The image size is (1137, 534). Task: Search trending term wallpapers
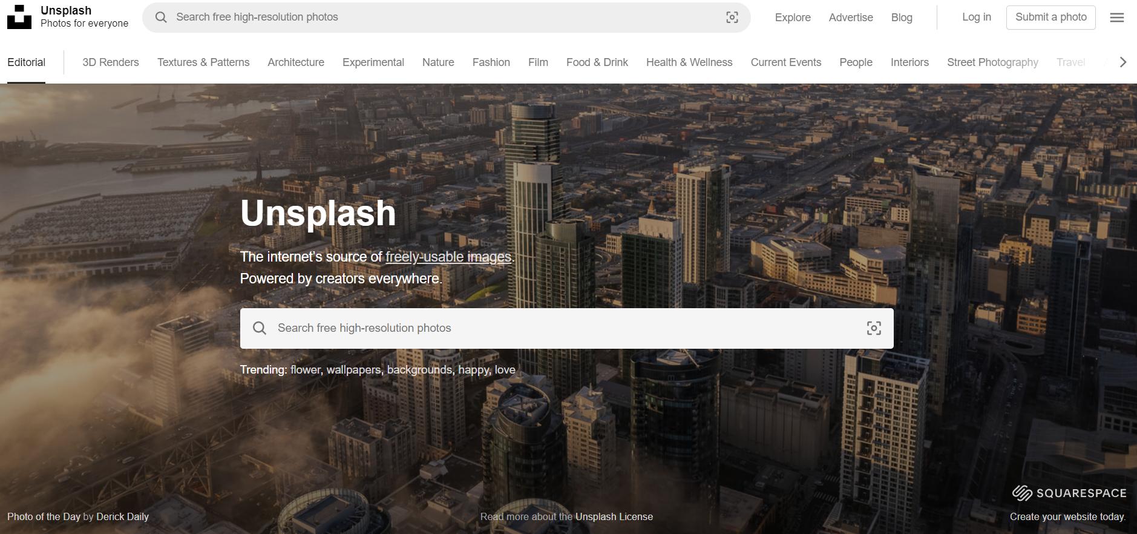[353, 370]
